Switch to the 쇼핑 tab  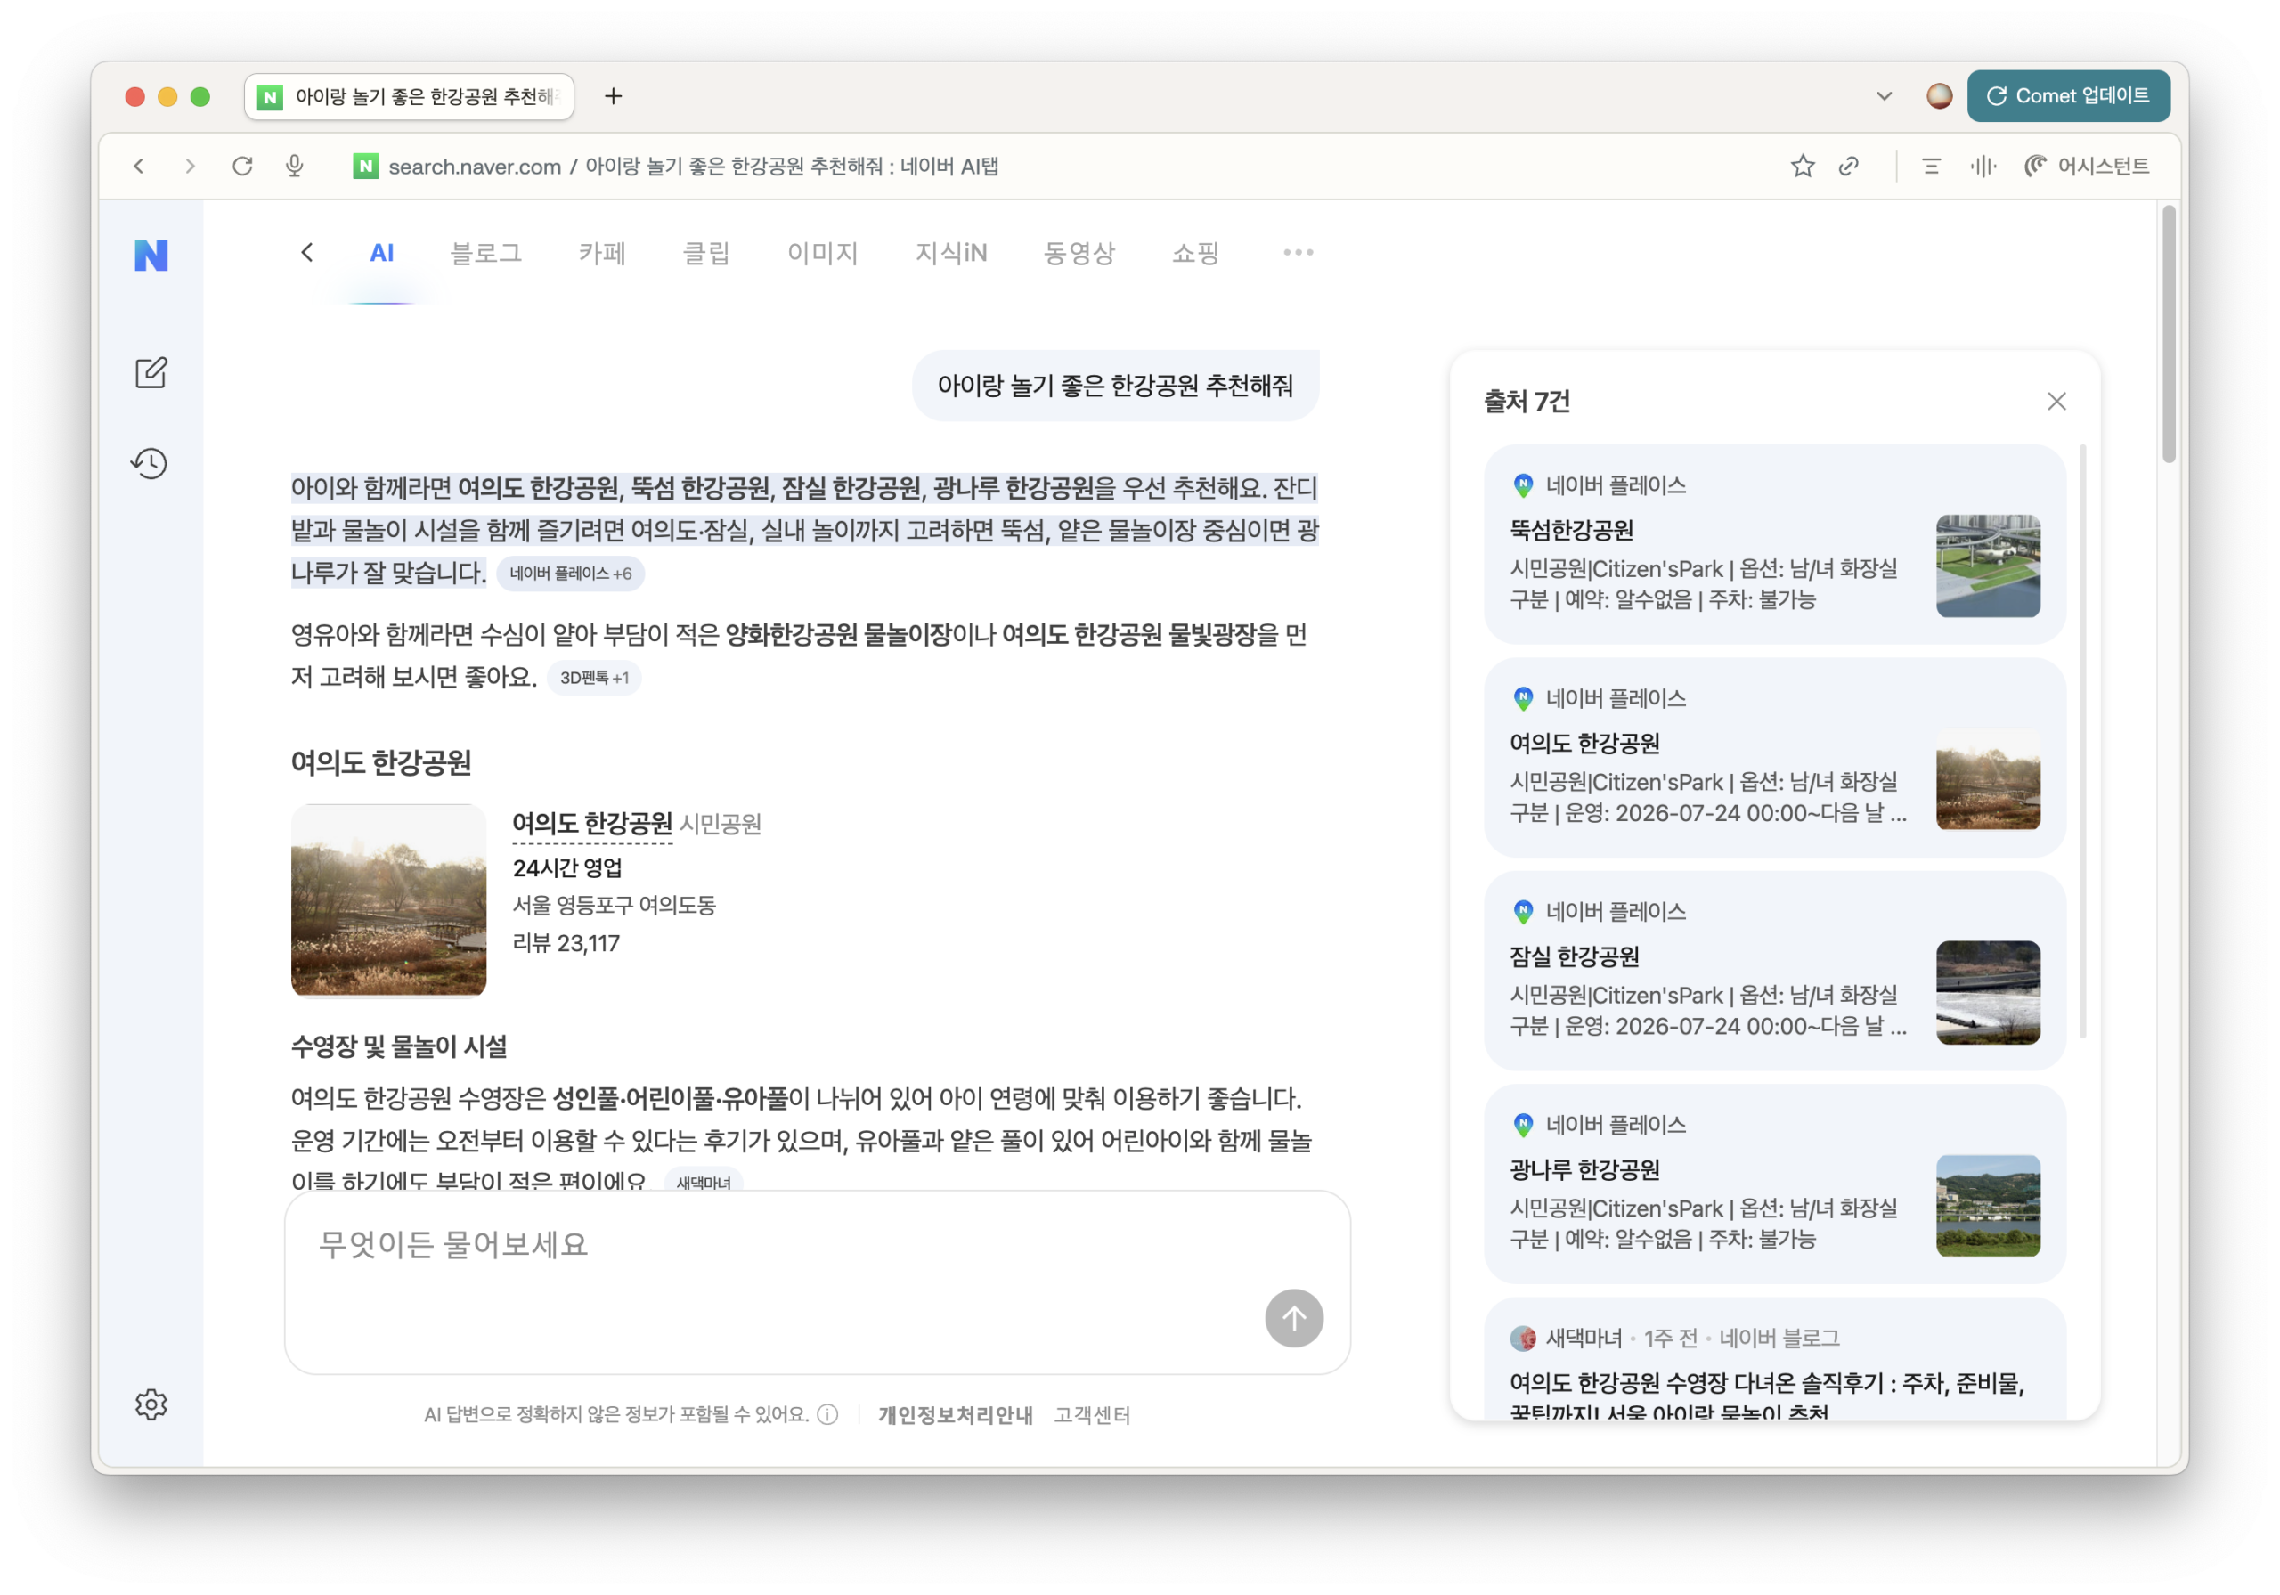(x=1195, y=253)
